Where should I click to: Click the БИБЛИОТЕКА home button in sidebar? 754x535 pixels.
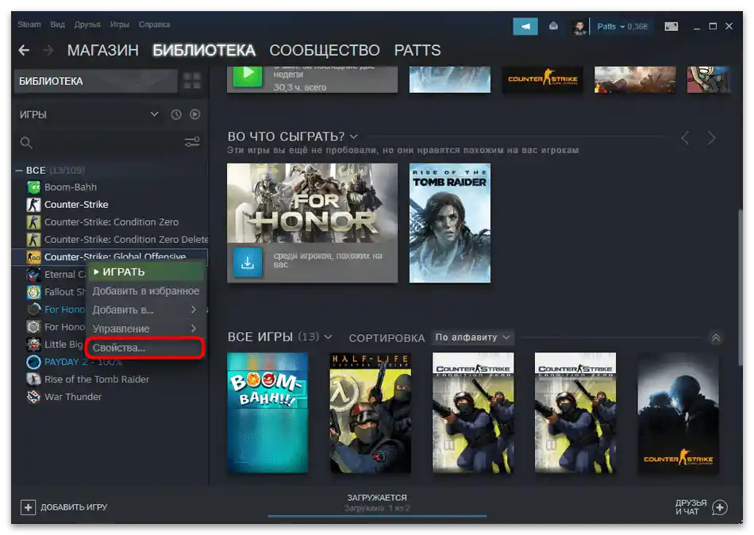pos(96,81)
